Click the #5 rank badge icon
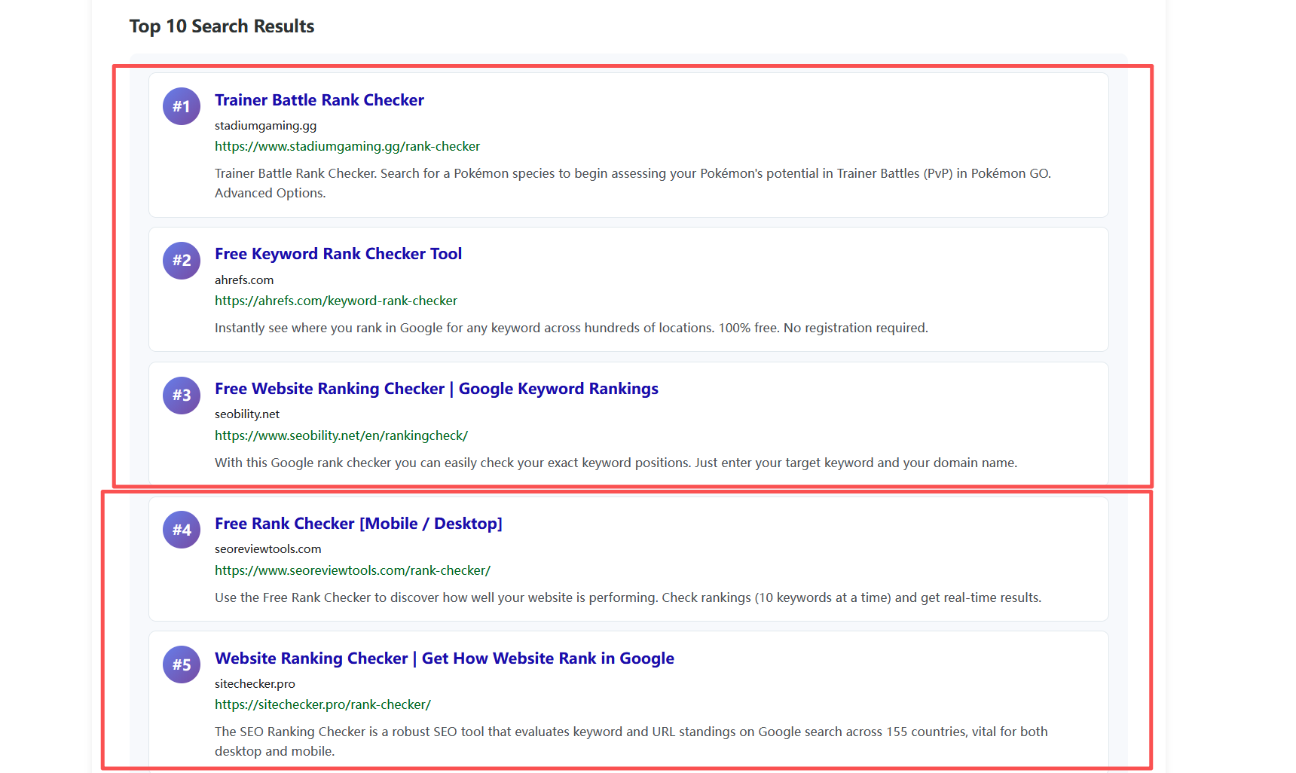 coord(182,665)
